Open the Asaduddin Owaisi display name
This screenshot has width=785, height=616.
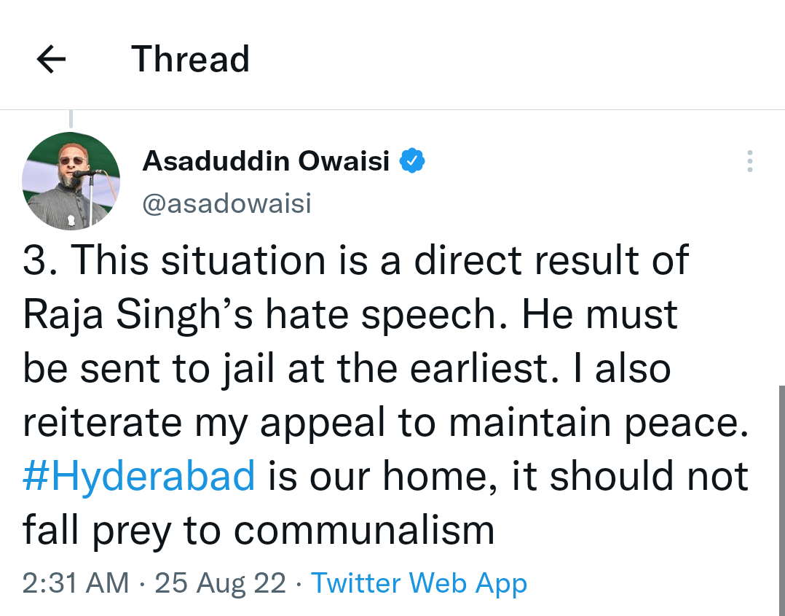(x=267, y=160)
